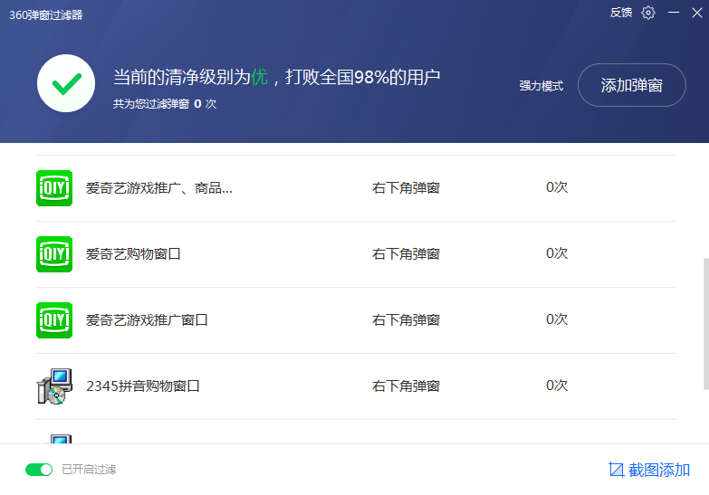This screenshot has width=709, height=495.
Task: Switch to 强力模式
Action: (541, 85)
